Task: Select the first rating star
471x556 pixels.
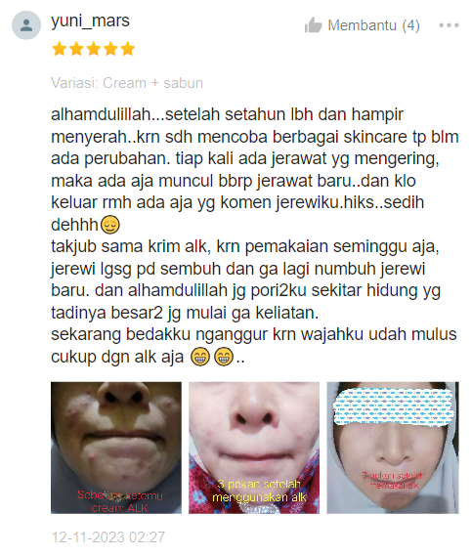Action: [x=60, y=49]
